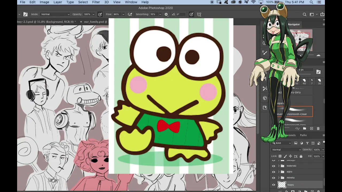Viewport: 342px width, 192px height.
Task: Open brush Mode Normal dropdown
Action: coord(55,14)
